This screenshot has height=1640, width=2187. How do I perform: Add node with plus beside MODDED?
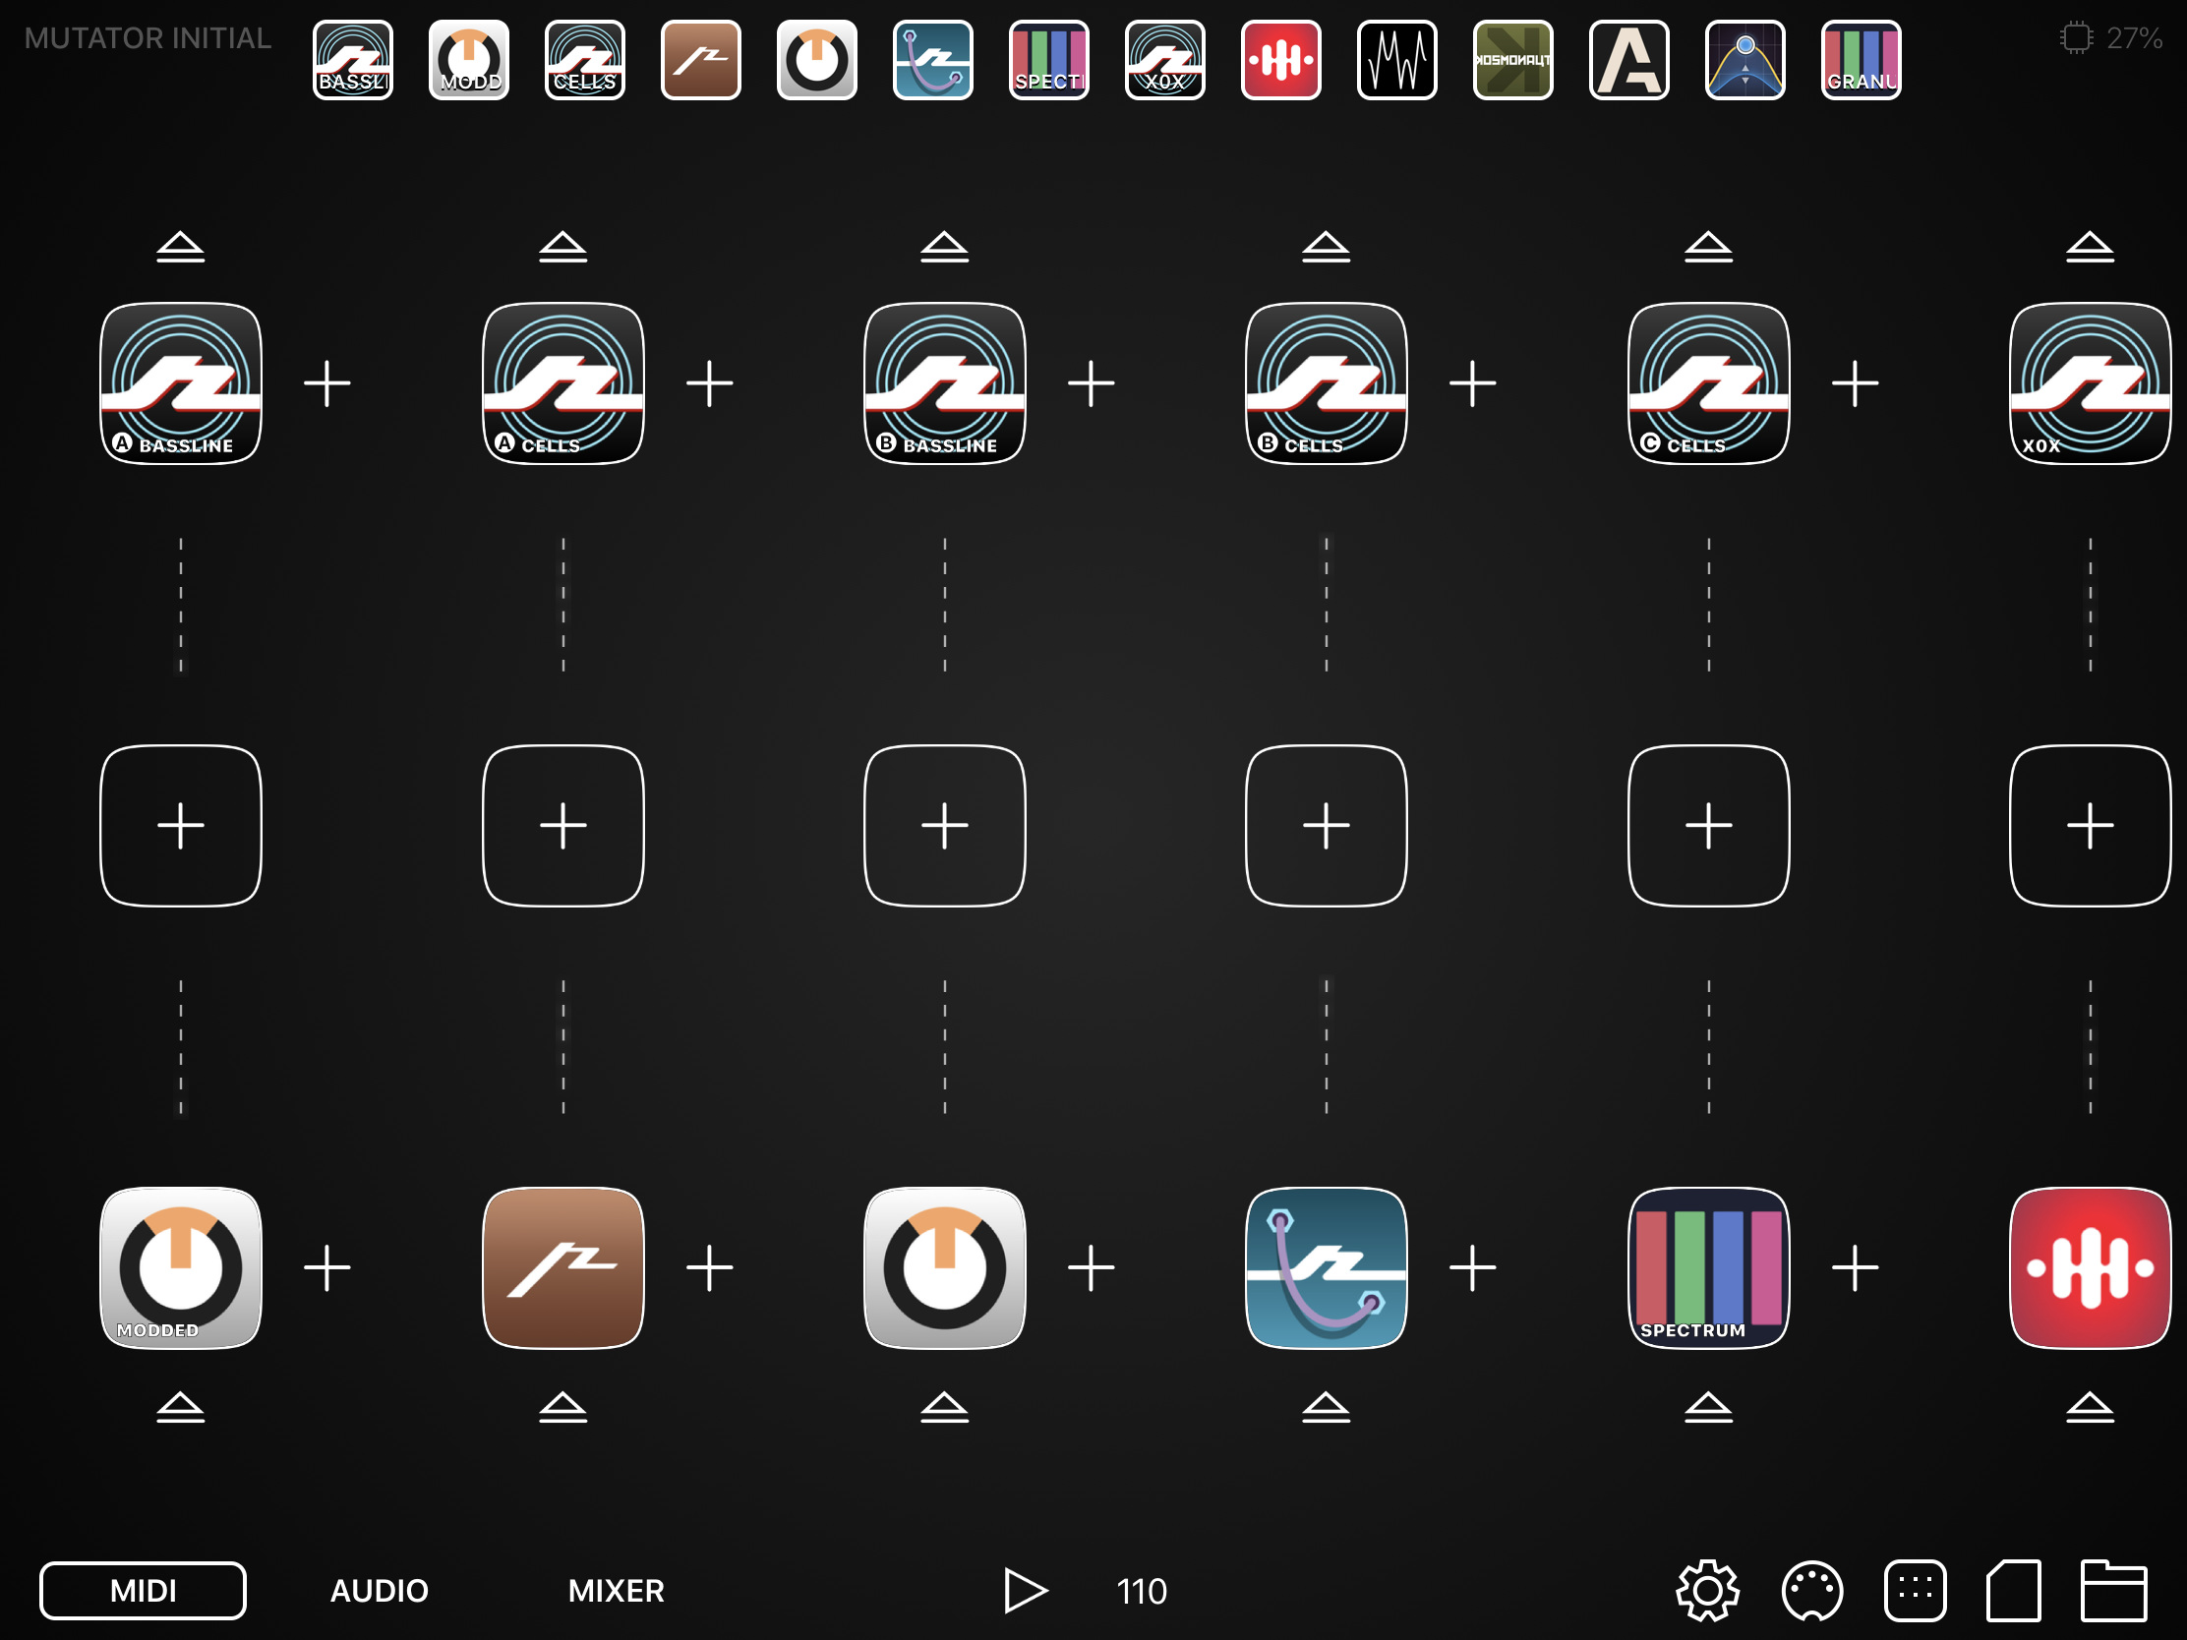[327, 1268]
